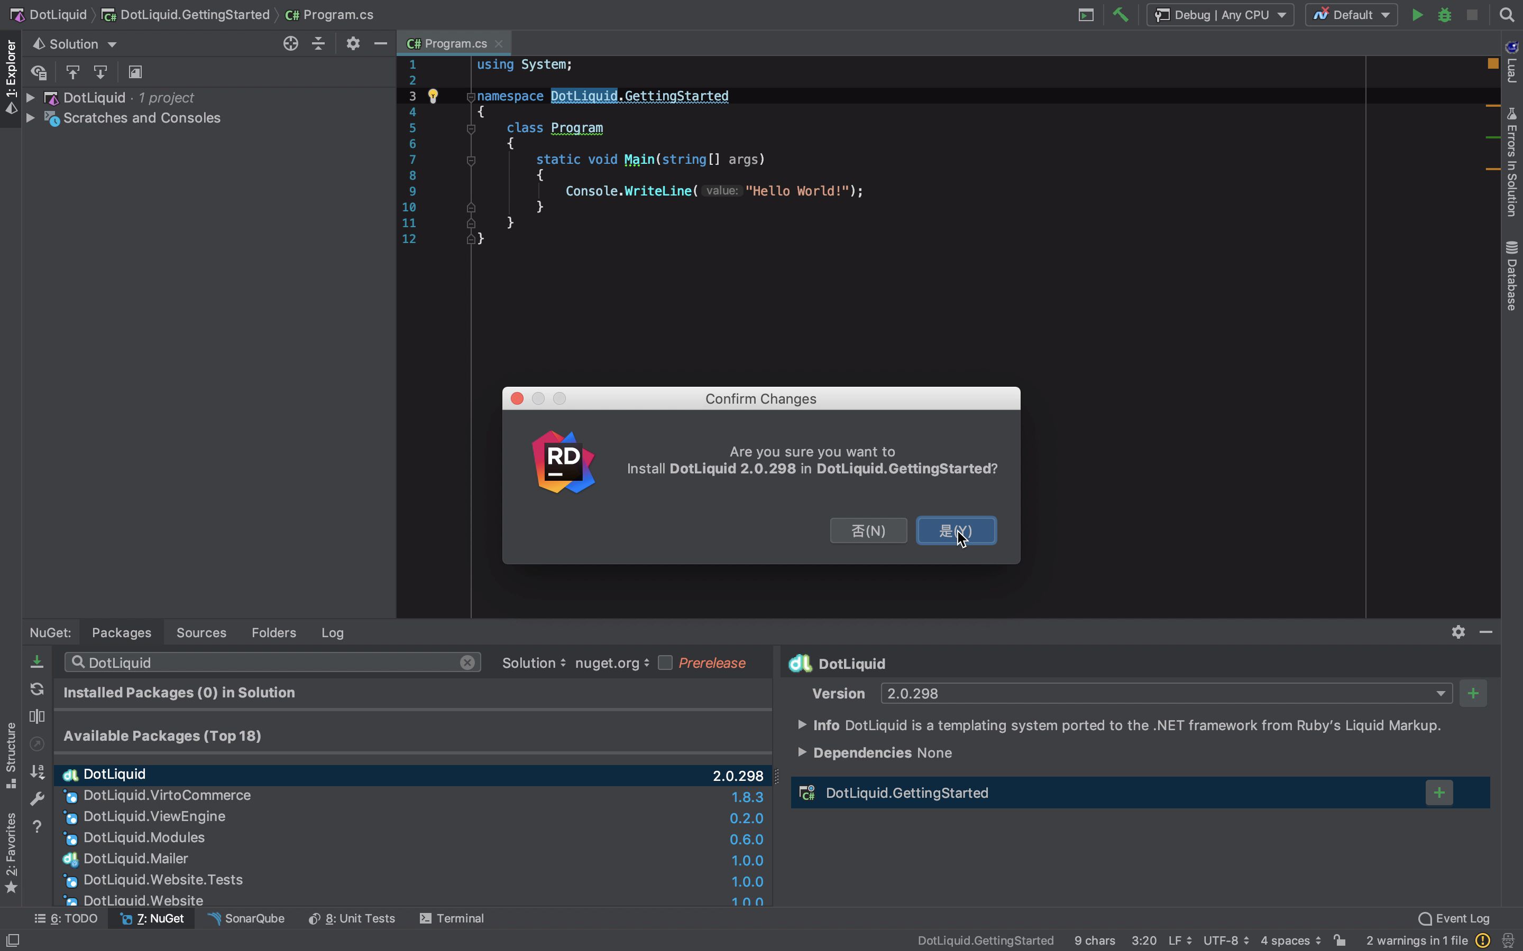
Task: Click the wrench icon in NuGet sidebar
Action: (x=37, y=799)
